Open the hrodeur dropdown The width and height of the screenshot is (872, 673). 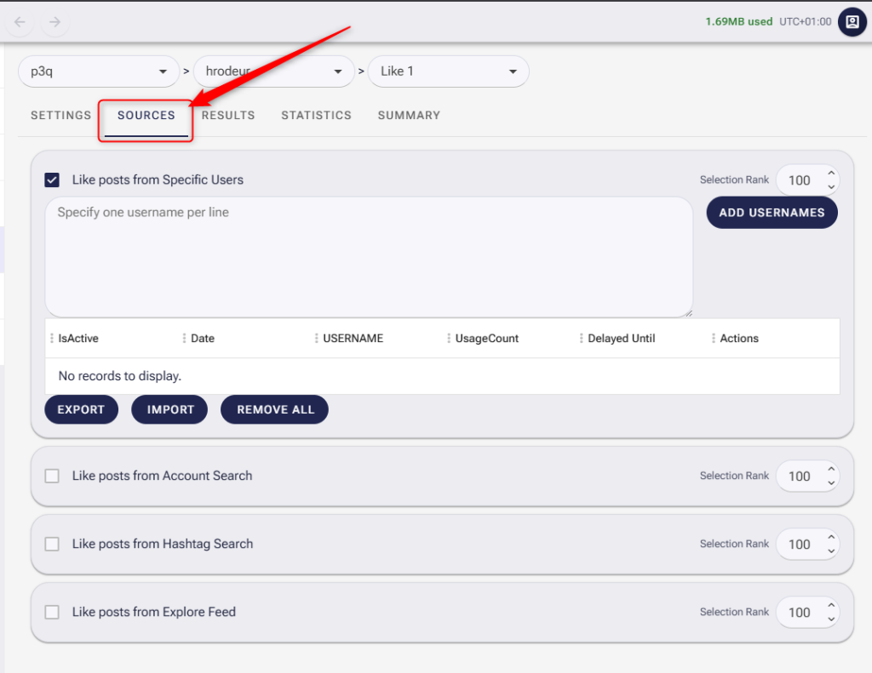coord(338,71)
